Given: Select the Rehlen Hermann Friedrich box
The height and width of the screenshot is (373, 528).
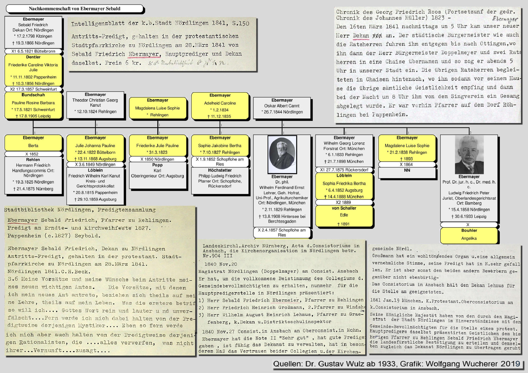Looking at the screenshot, I should 33,175.
